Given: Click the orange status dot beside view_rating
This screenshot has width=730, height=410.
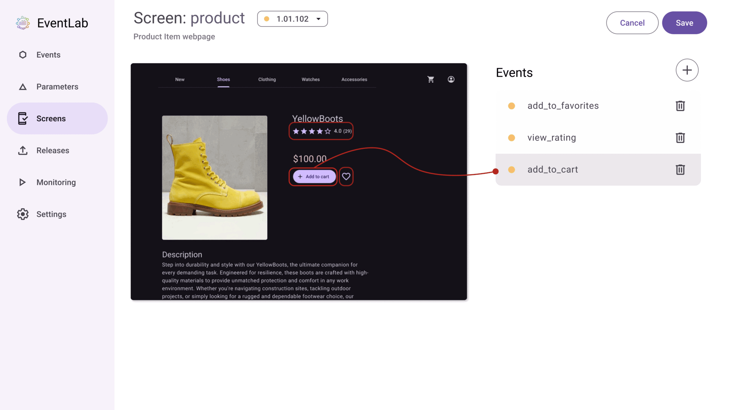Looking at the screenshot, I should (x=511, y=138).
